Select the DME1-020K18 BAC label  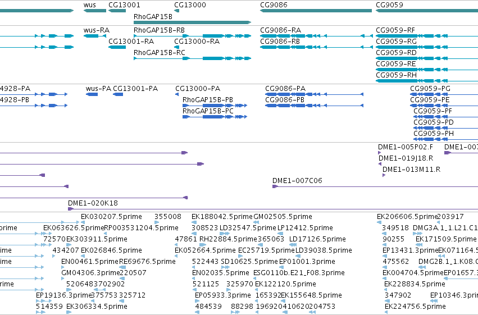point(93,203)
